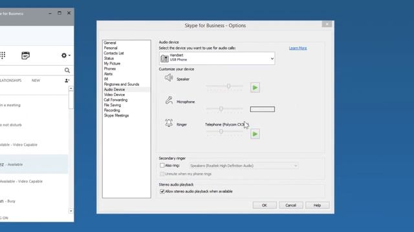
Task: Select General in the options list
Action: coord(110,43)
